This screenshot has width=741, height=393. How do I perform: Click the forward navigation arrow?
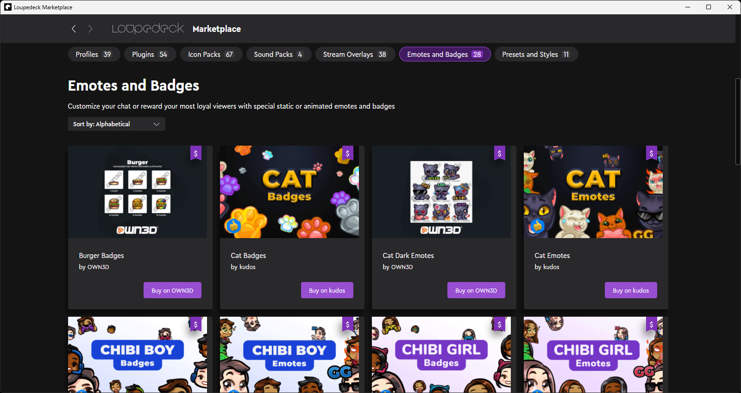(x=90, y=29)
